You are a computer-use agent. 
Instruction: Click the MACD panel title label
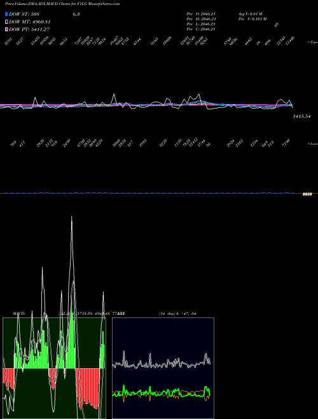[x=18, y=314]
